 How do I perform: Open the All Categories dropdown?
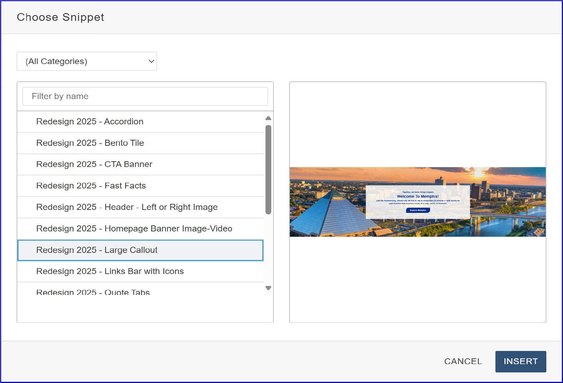tap(86, 61)
